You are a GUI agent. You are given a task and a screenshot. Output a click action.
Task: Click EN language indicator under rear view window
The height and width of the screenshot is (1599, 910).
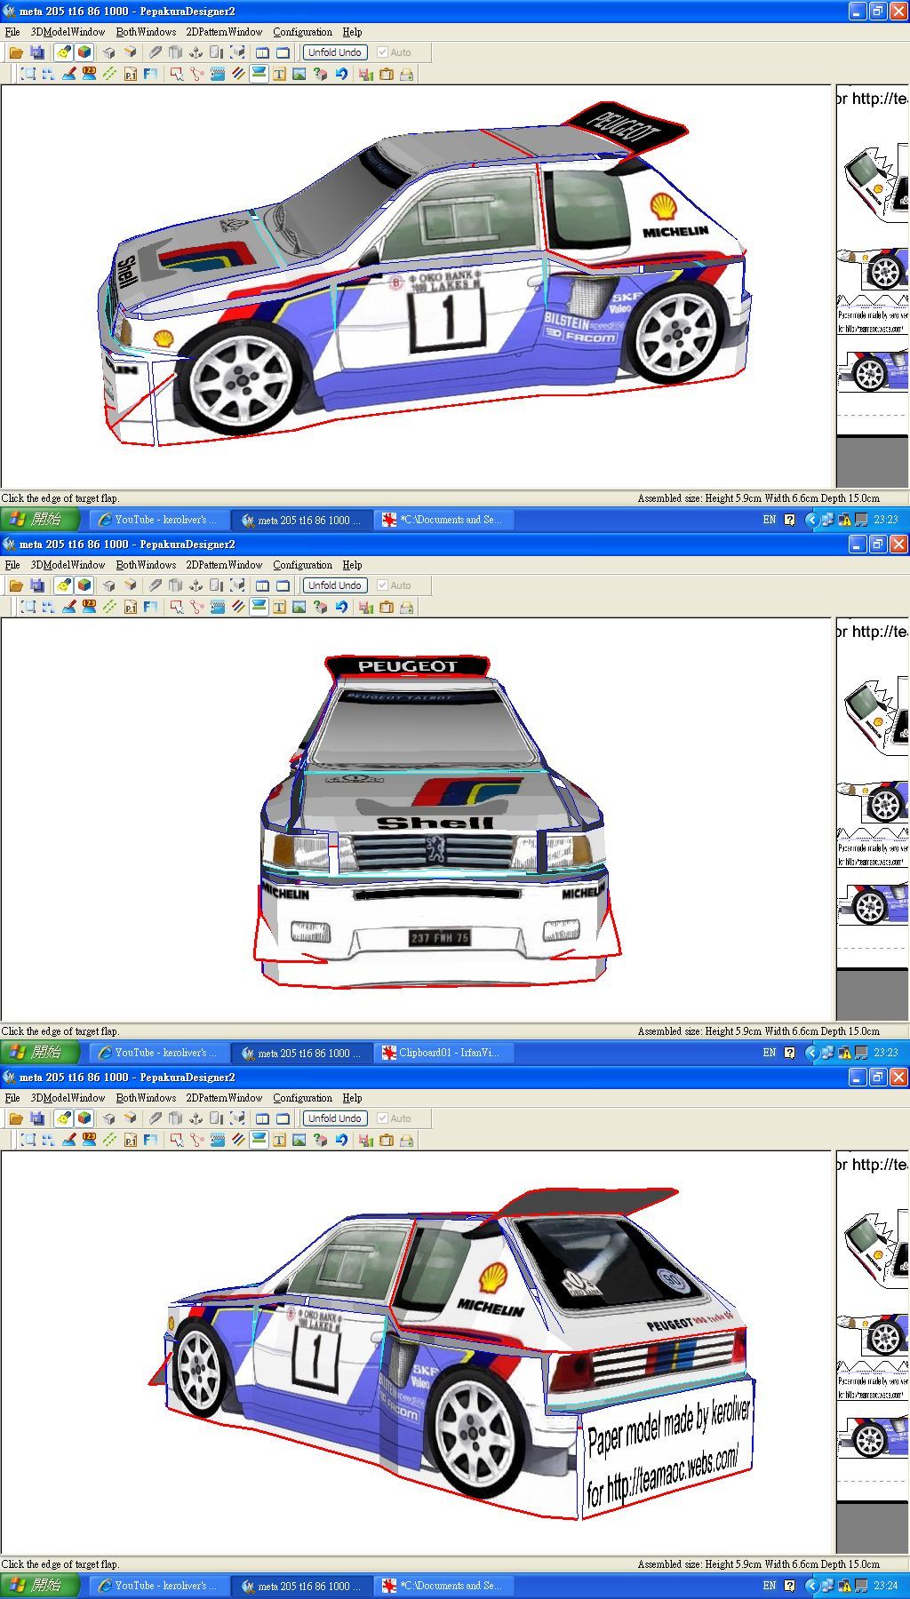(x=770, y=1586)
